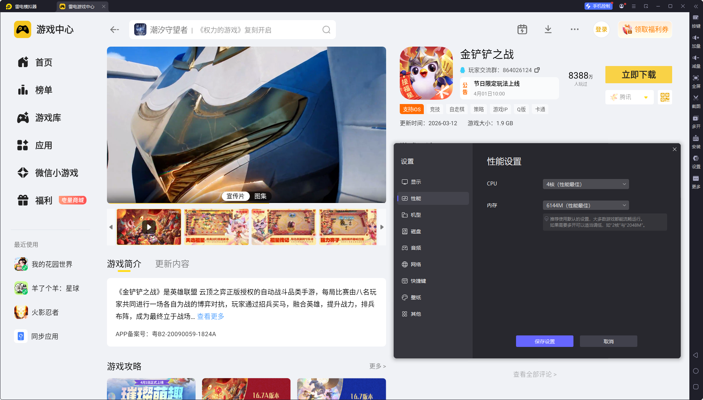Open the 查看更多 link
The height and width of the screenshot is (400, 703).
pyautogui.click(x=211, y=316)
